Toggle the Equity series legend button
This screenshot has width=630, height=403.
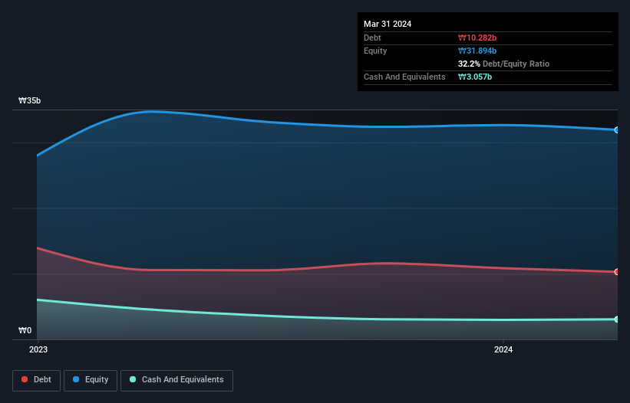(91, 380)
